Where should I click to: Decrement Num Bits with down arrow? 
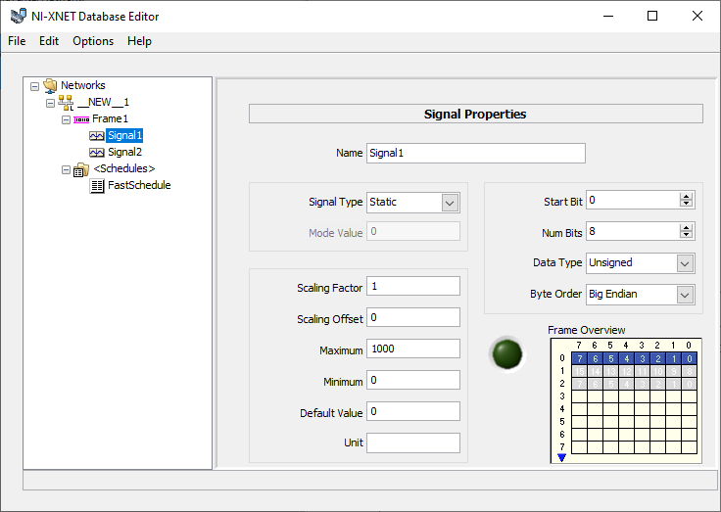pyautogui.click(x=686, y=235)
